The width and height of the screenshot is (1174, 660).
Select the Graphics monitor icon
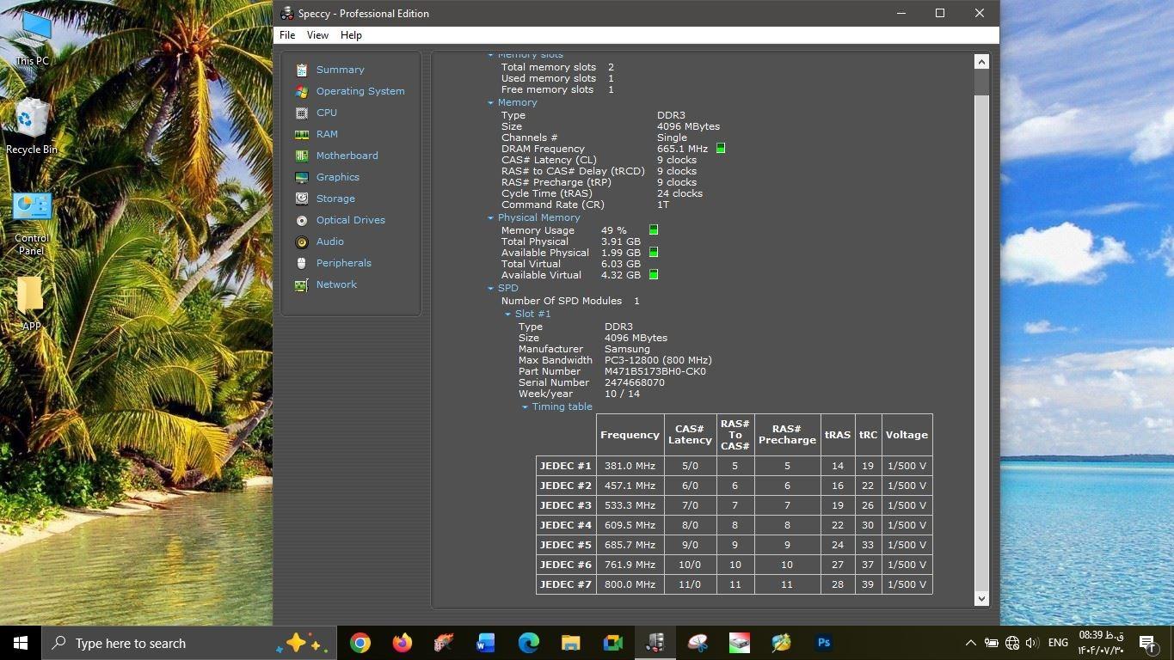pyautogui.click(x=301, y=177)
